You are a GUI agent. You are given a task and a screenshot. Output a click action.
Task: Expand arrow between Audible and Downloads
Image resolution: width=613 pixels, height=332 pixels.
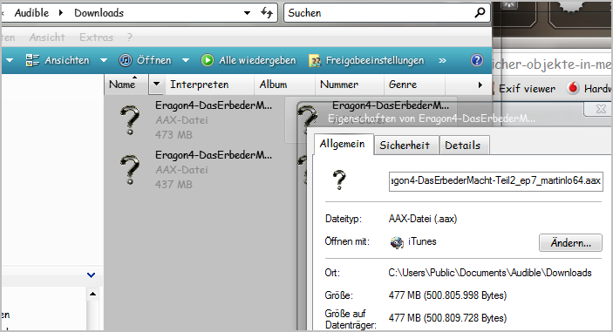[61, 13]
